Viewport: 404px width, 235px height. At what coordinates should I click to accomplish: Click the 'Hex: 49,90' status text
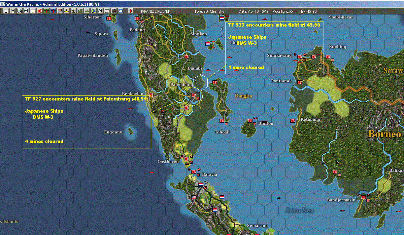308,11
